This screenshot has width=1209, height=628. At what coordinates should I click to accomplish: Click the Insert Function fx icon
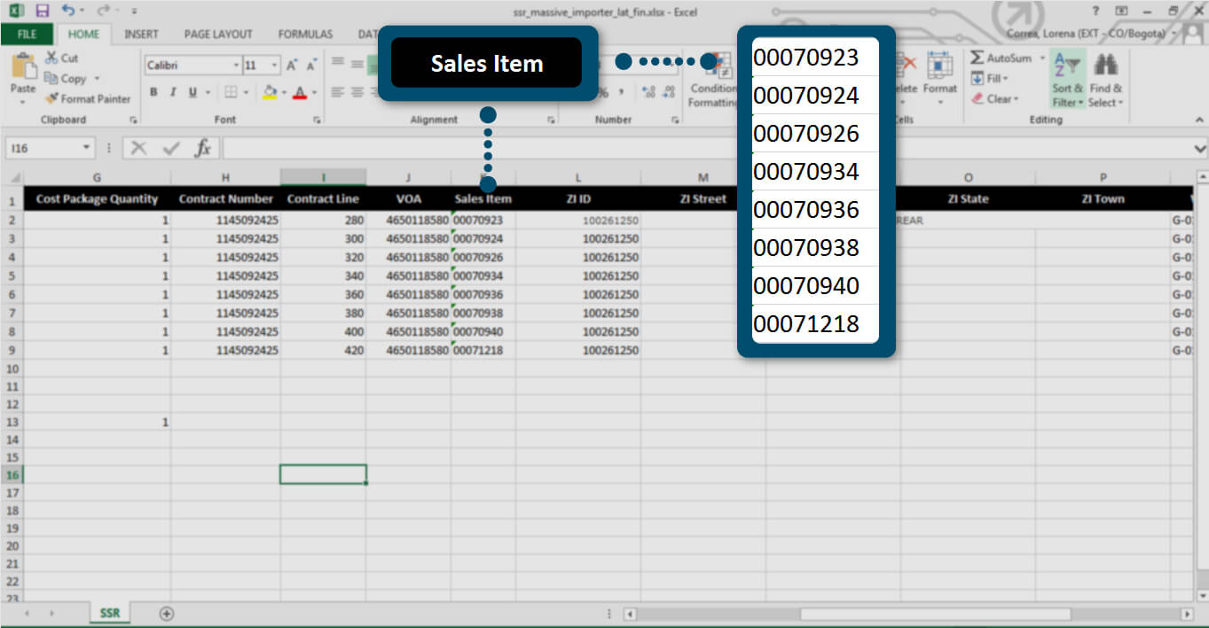coord(202,148)
